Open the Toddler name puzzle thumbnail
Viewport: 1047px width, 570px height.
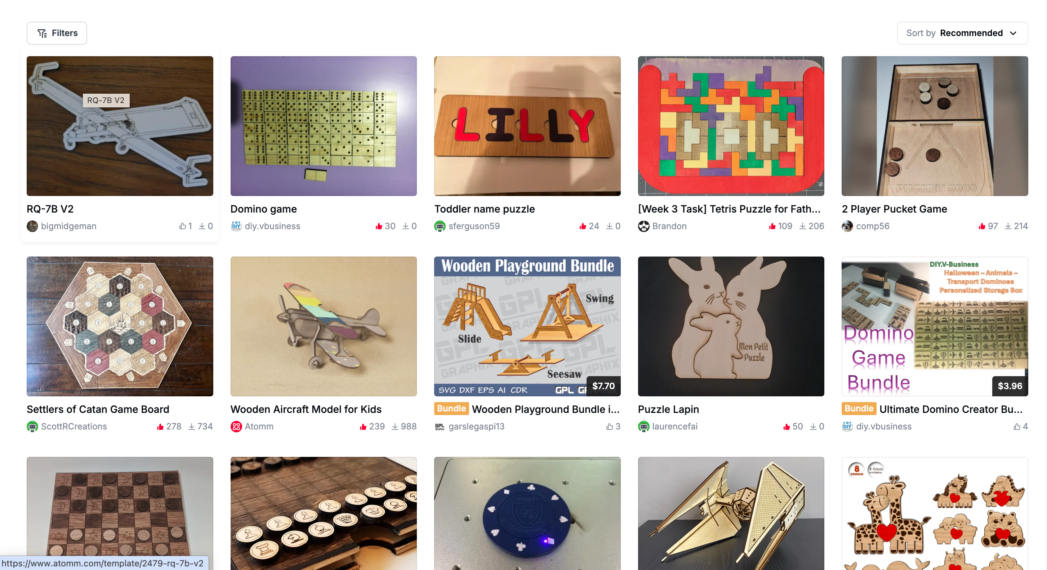527,126
